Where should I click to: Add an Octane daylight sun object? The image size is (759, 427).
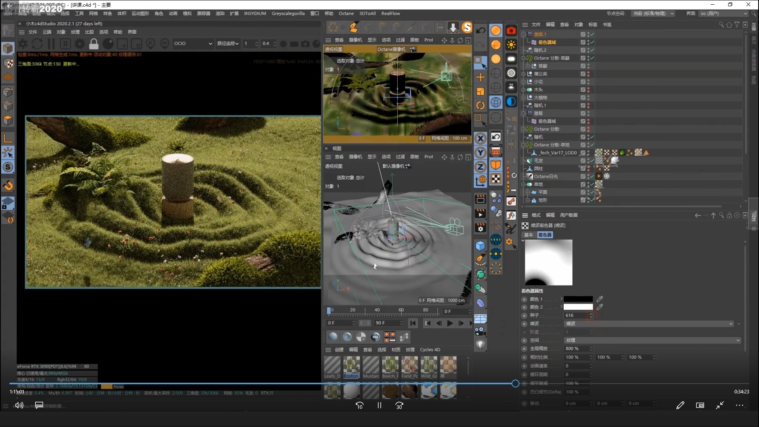click(511, 45)
